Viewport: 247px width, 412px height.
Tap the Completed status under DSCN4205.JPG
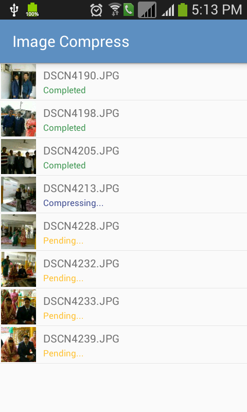click(64, 165)
